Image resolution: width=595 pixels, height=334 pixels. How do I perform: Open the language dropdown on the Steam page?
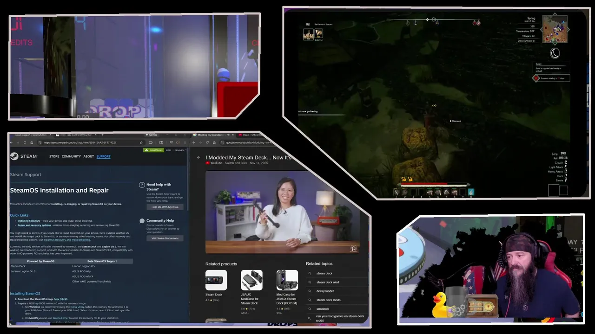click(181, 150)
